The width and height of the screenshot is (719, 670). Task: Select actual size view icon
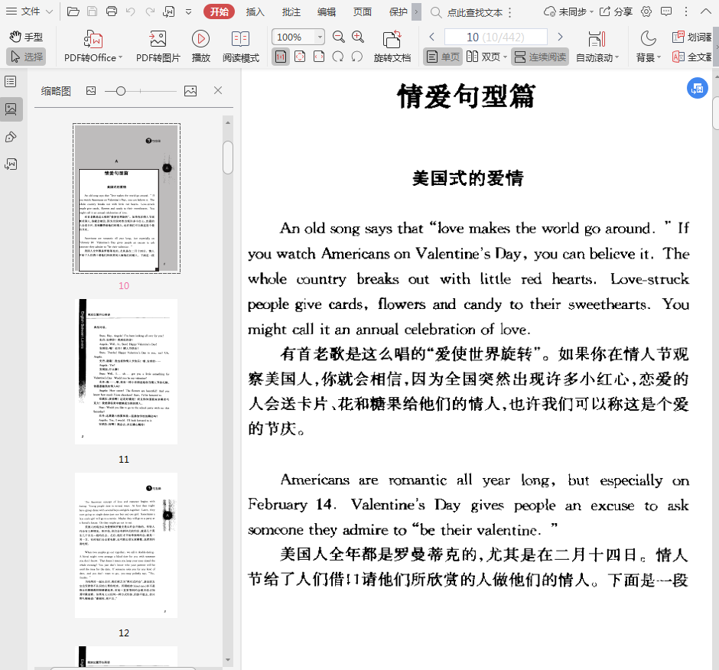(x=281, y=57)
